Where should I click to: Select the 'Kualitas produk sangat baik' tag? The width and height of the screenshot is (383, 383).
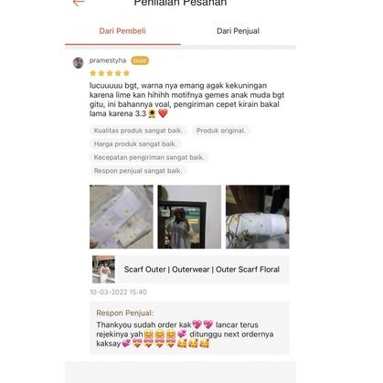(x=138, y=131)
